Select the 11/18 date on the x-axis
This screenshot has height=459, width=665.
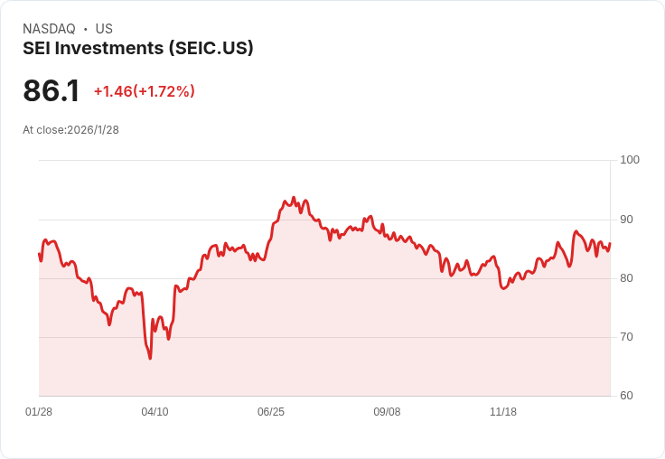coord(503,411)
